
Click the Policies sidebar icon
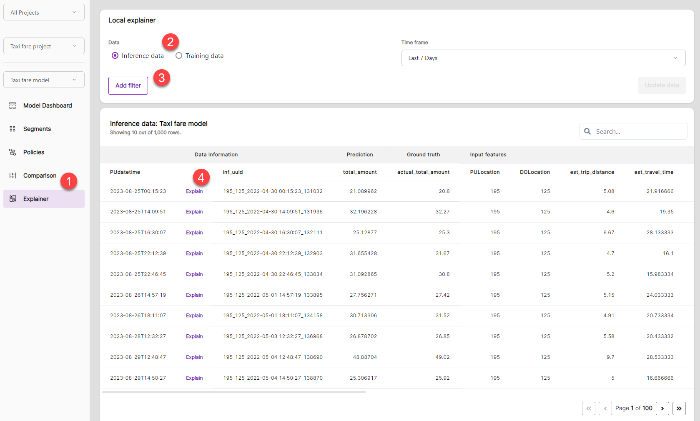pos(13,152)
